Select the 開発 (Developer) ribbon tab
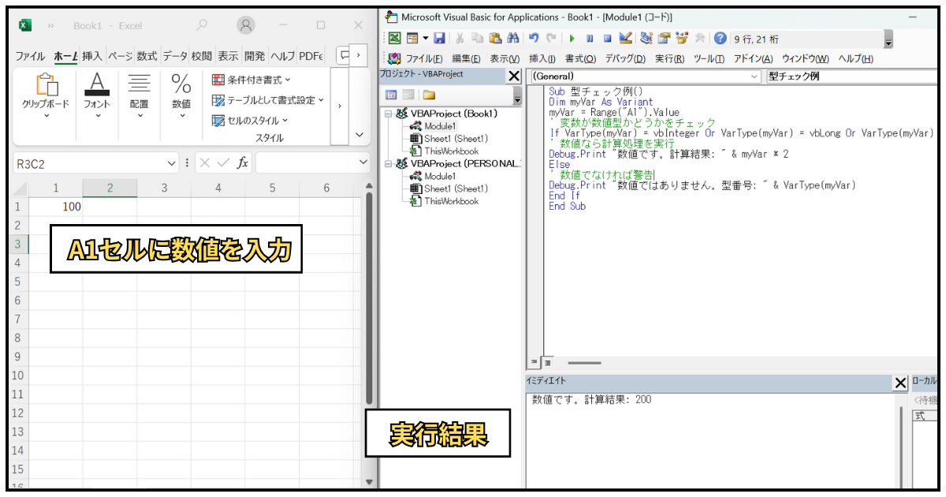The width and height of the screenshot is (946, 497). (x=255, y=56)
